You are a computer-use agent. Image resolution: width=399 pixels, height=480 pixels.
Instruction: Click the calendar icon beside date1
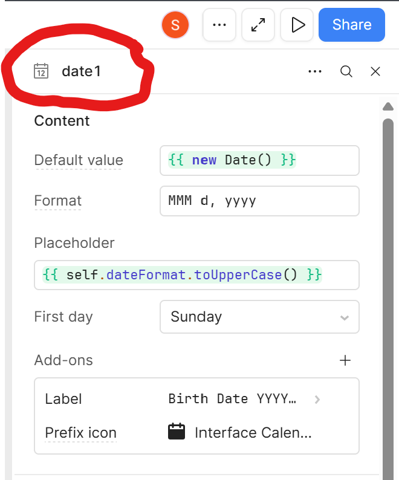41,71
